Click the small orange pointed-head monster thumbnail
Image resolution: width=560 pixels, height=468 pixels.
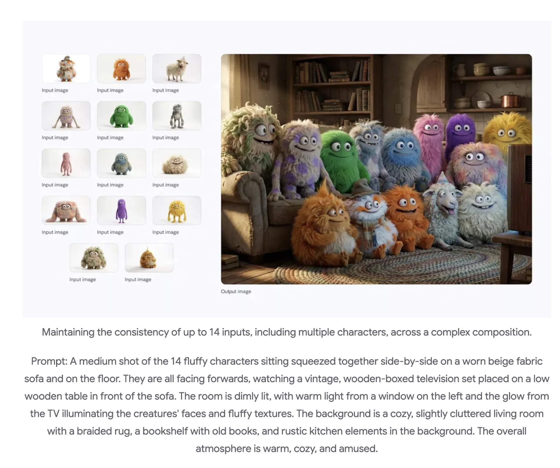click(x=149, y=258)
